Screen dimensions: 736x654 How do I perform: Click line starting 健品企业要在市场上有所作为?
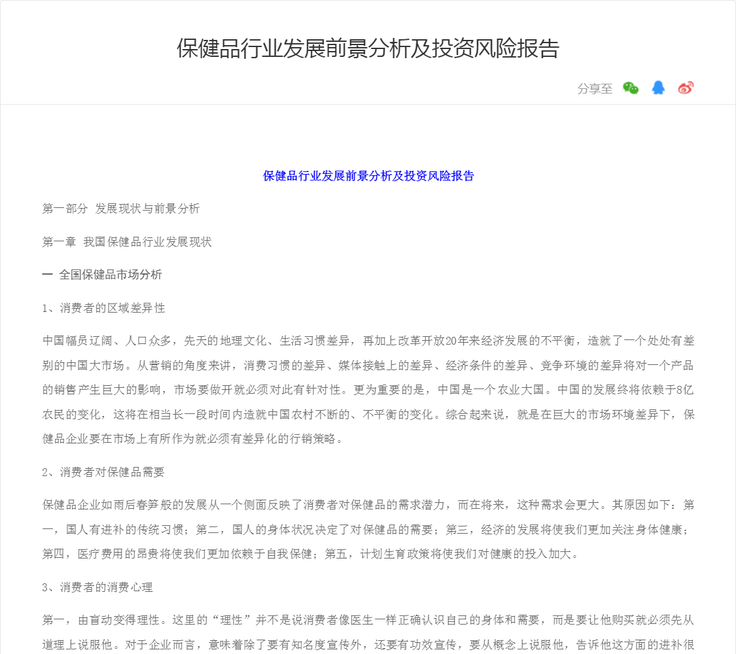pos(193,439)
